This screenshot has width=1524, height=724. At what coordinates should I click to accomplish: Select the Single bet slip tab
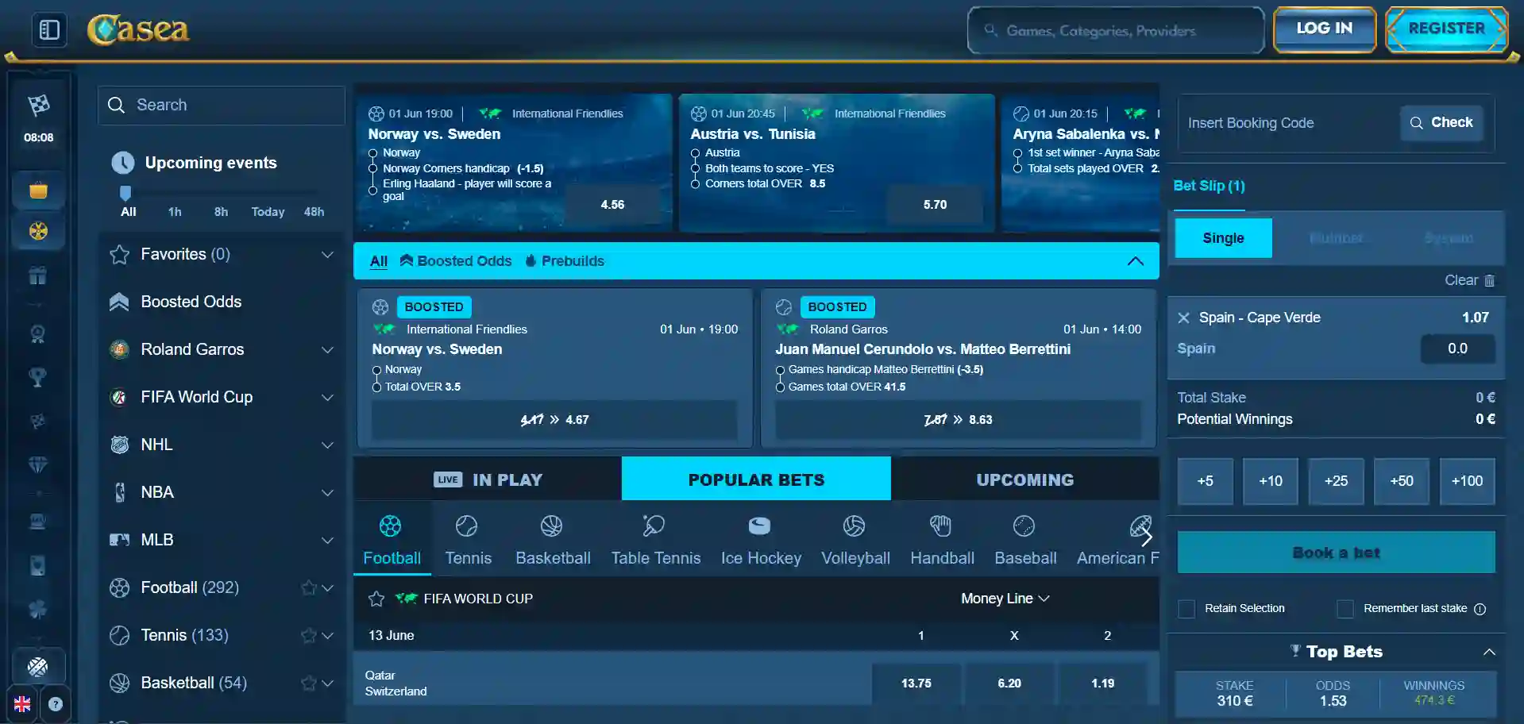click(x=1223, y=238)
